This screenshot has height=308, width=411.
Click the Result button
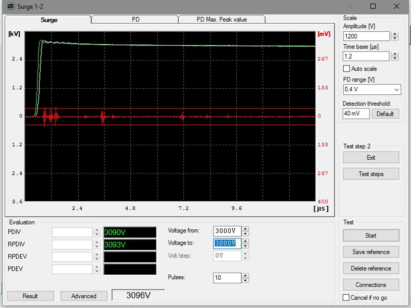pyautogui.click(x=30, y=296)
